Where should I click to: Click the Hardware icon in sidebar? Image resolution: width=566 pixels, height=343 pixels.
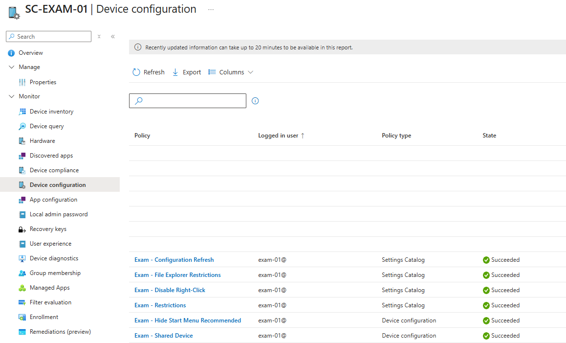click(22, 141)
